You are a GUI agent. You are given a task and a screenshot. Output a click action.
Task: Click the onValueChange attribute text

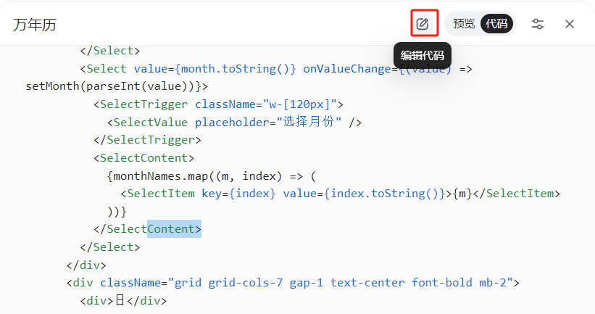(347, 69)
